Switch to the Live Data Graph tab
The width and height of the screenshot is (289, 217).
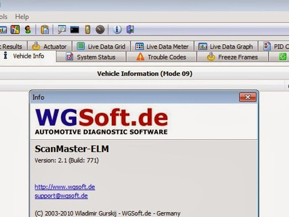point(226,46)
